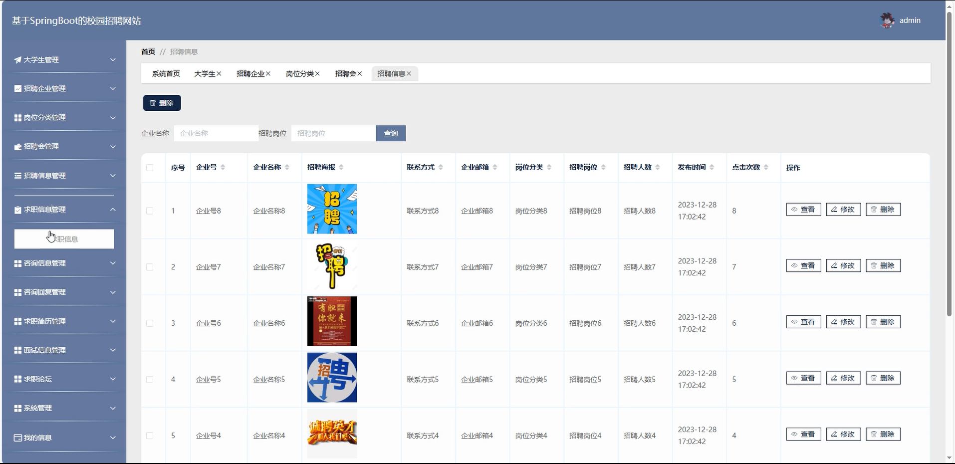Viewport: 955px width, 464px height.
Task: Expand the 招聘企业管理 menu chevron
Action: click(x=113, y=89)
